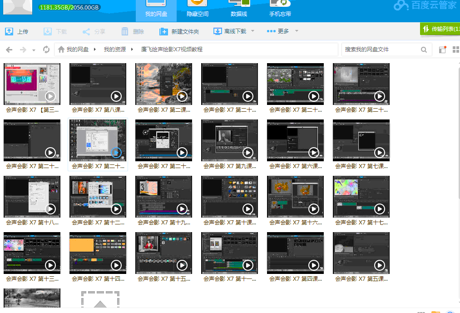
Task: Click the 上传 (Upload) icon
Action: coord(10,31)
